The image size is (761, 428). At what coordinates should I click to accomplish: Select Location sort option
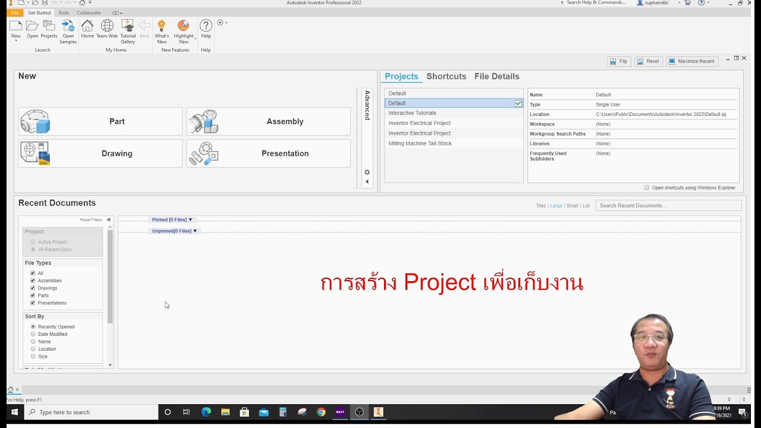pos(33,349)
